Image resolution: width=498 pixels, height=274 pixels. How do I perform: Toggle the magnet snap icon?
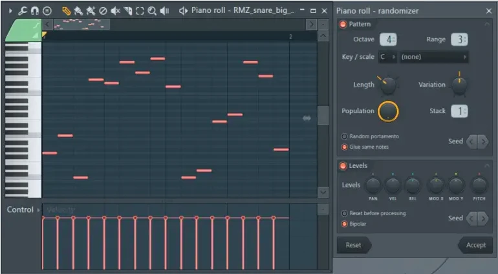[x=34, y=10]
